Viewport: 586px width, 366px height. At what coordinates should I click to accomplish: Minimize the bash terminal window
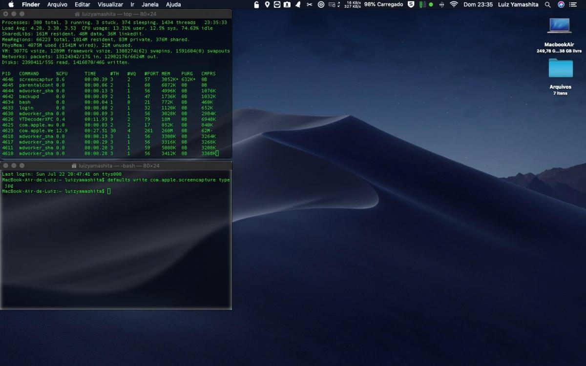(x=14, y=166)
